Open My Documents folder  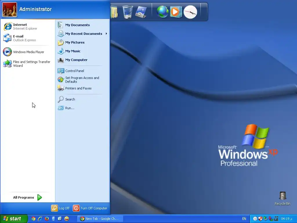(x=82, y=25)
